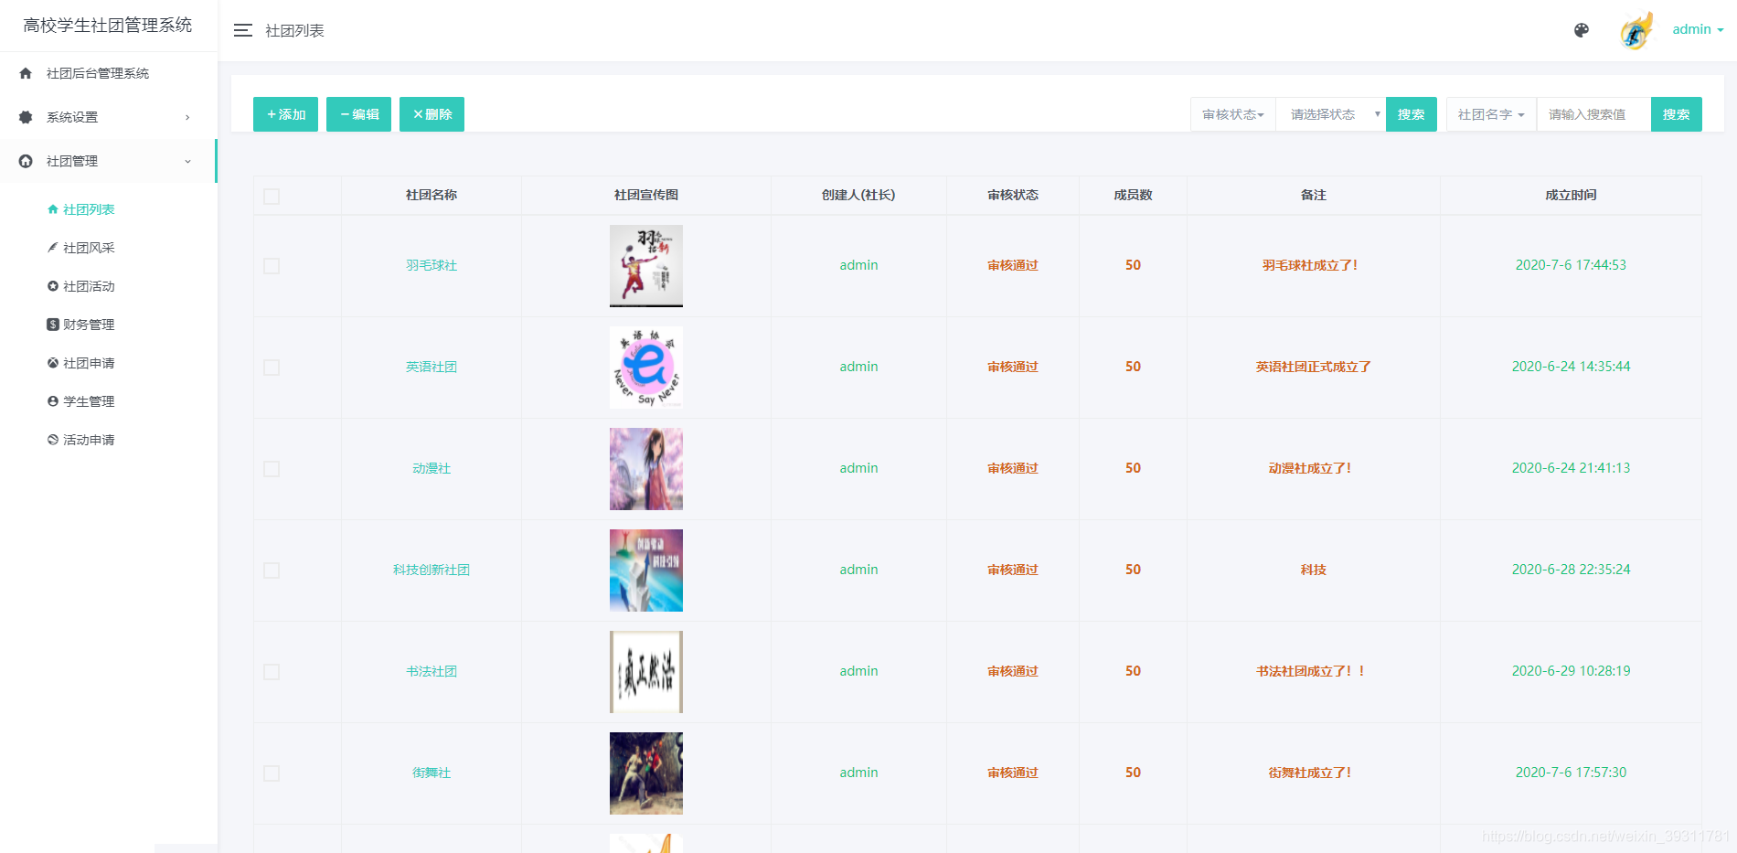Open the 科技创新社团 club name link
Viewport: 1737px width, 853px height.
pyautogui.click(x=432, y=570)
